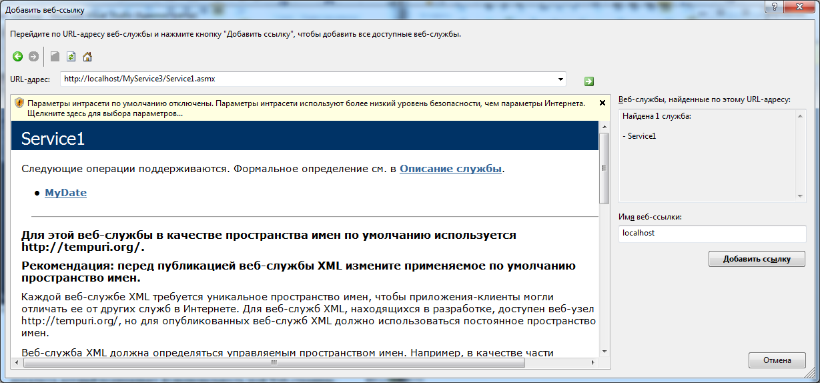This screenshot has height=383, width=820.
Task: Click the 'Рекомендация:' bold paragraph
Action: click(x=298, y=272)
